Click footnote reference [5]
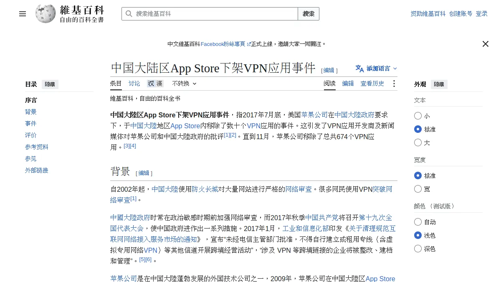Viewport: 501px width, 282px height. (x=142, y=259)
